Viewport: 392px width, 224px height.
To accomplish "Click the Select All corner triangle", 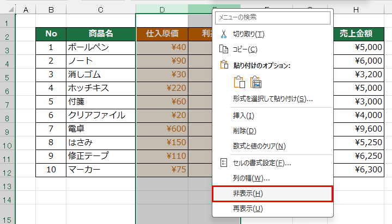I will [11, 9].
